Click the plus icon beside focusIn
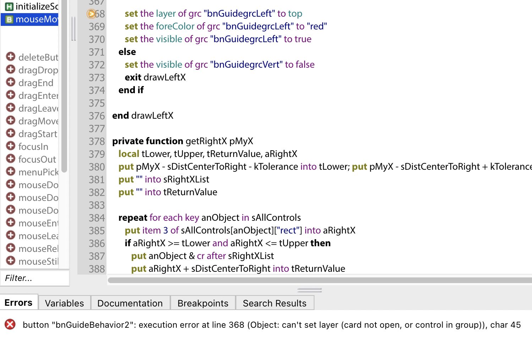Screen dimensions: 532x338 11,146
